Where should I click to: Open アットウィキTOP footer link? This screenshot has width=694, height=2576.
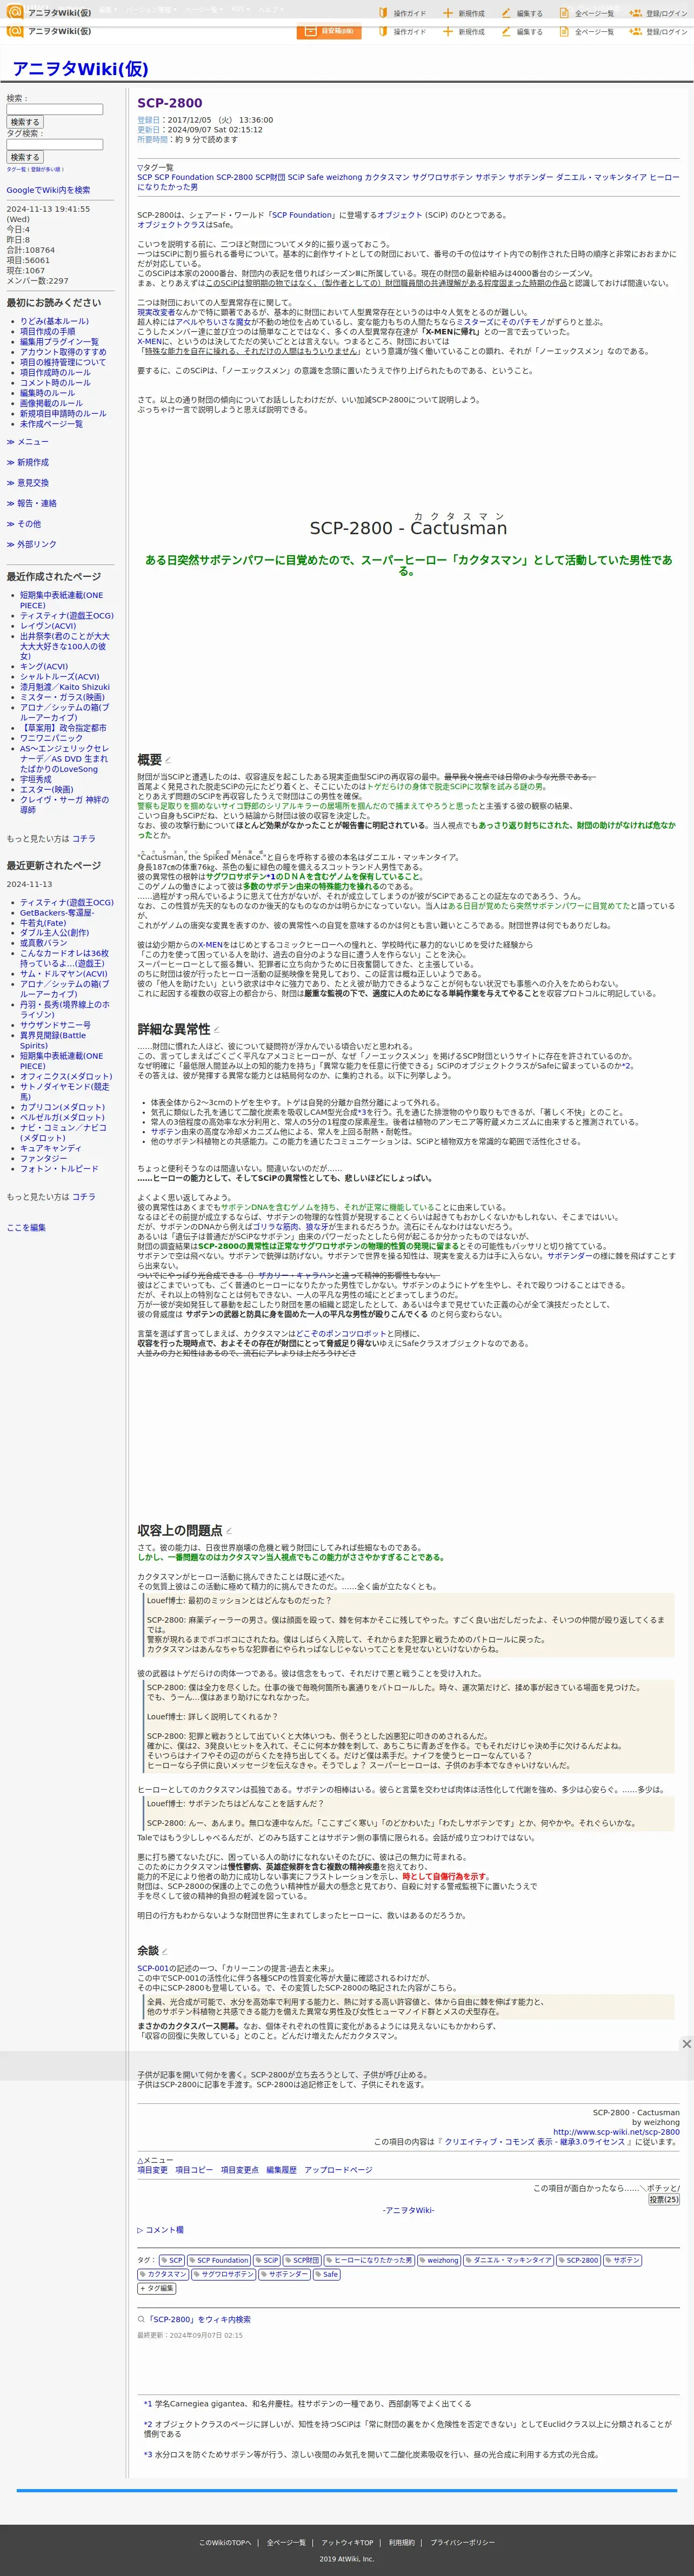point(347,2542)
